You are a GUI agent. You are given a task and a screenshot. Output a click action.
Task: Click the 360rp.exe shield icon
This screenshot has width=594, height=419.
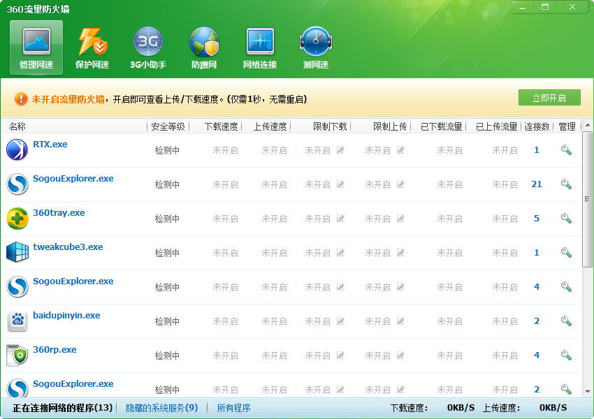pyautogui.click(x=17, y=355)
